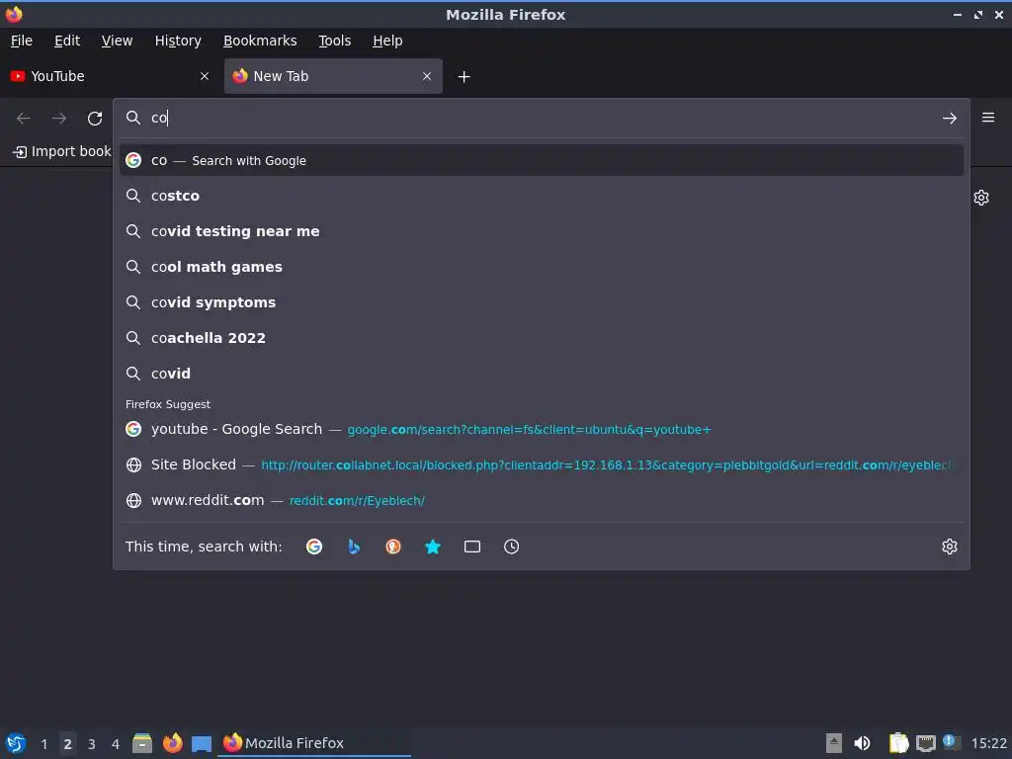The height and width of the screenshot is (759, 1012).
Task: Click the 15:22 clock
Action: tap(988, 744)
